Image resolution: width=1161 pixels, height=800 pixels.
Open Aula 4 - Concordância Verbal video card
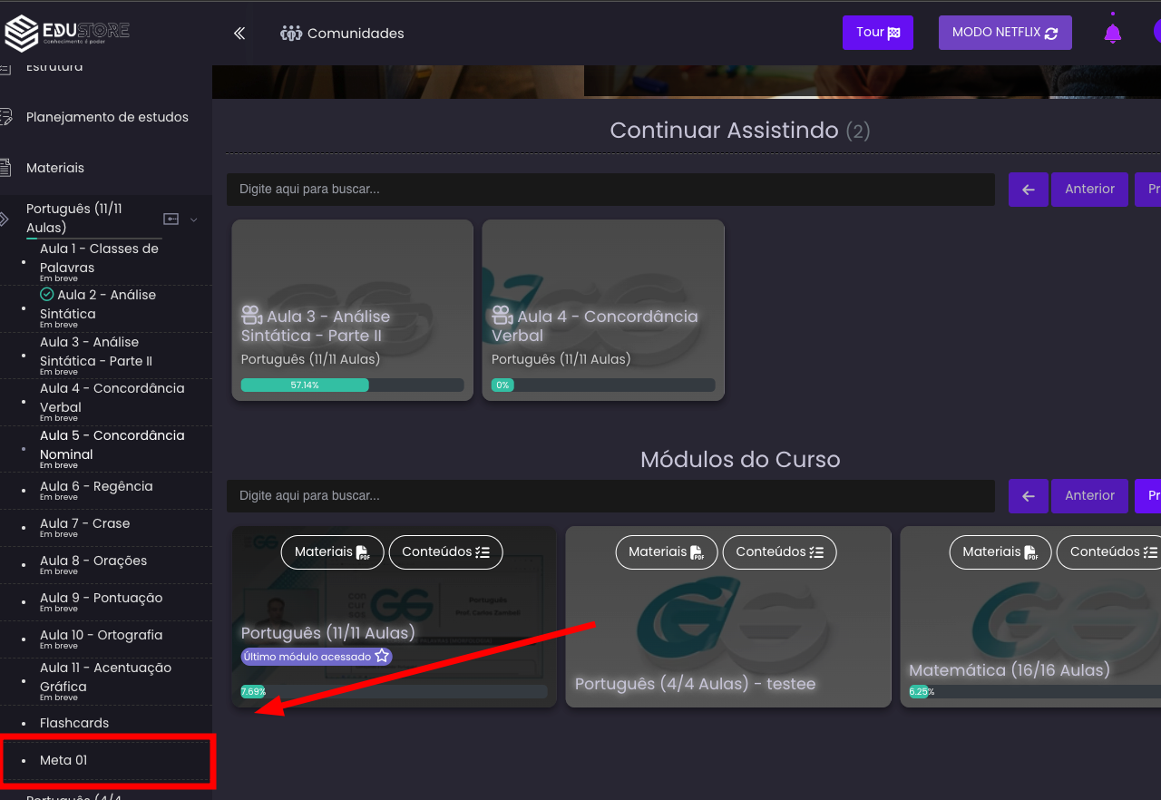[x=603, y=310]
